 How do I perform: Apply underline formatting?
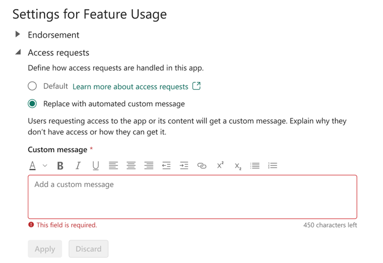tap(96, 166)
